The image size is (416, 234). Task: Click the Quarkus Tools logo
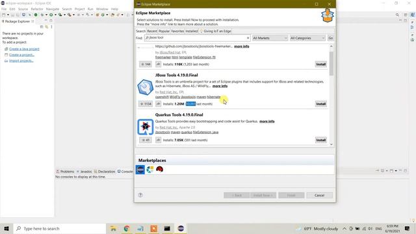tap(145, 127)
